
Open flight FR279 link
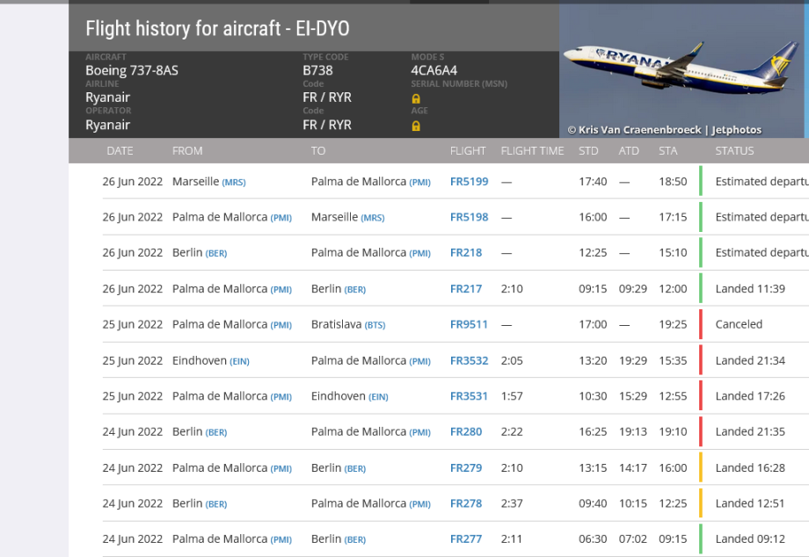click(466, 468)
